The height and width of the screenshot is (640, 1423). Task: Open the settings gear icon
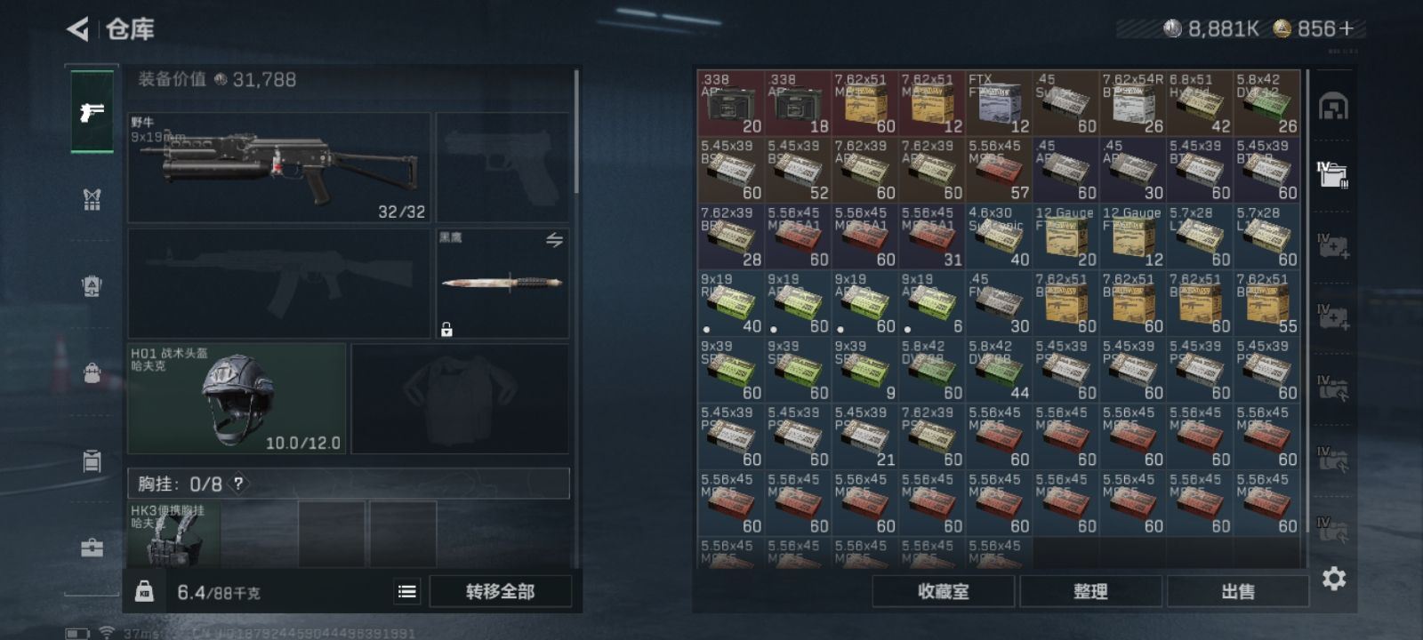[x=1333, y=579]
